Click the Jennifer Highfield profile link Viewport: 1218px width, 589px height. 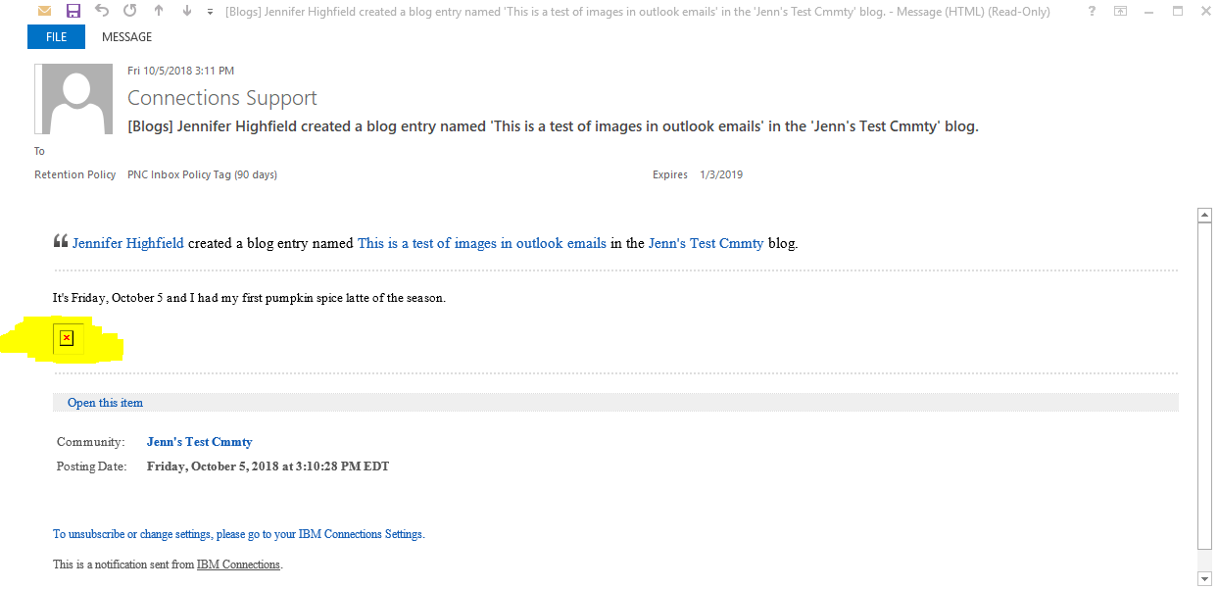(x=128, y=243)
